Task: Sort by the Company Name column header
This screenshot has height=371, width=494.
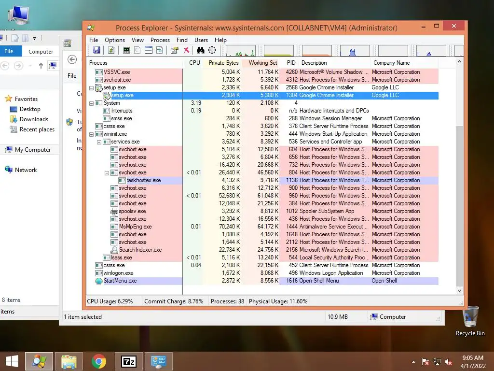Action: click(405, 63)
